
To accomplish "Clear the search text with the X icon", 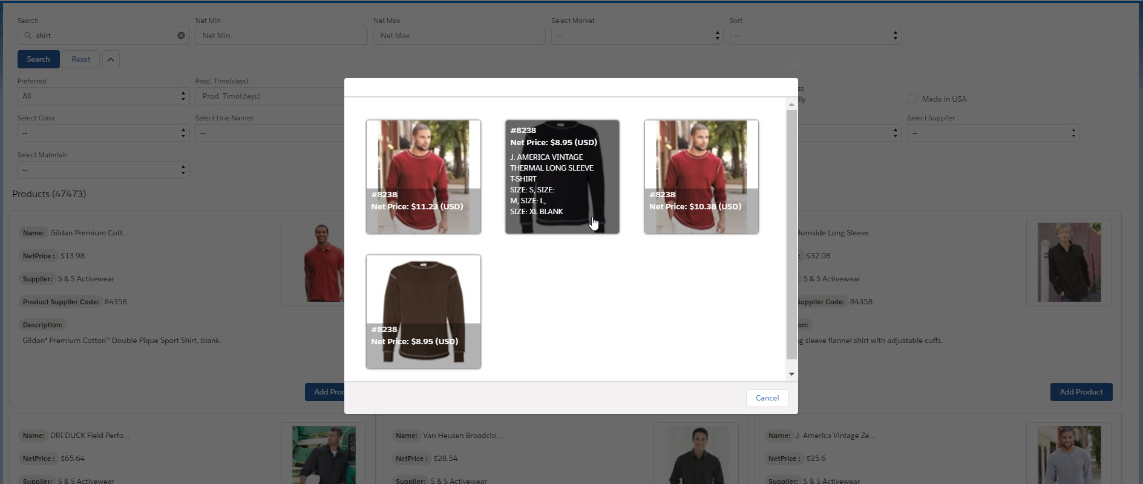I will click(x=181, y=36).
